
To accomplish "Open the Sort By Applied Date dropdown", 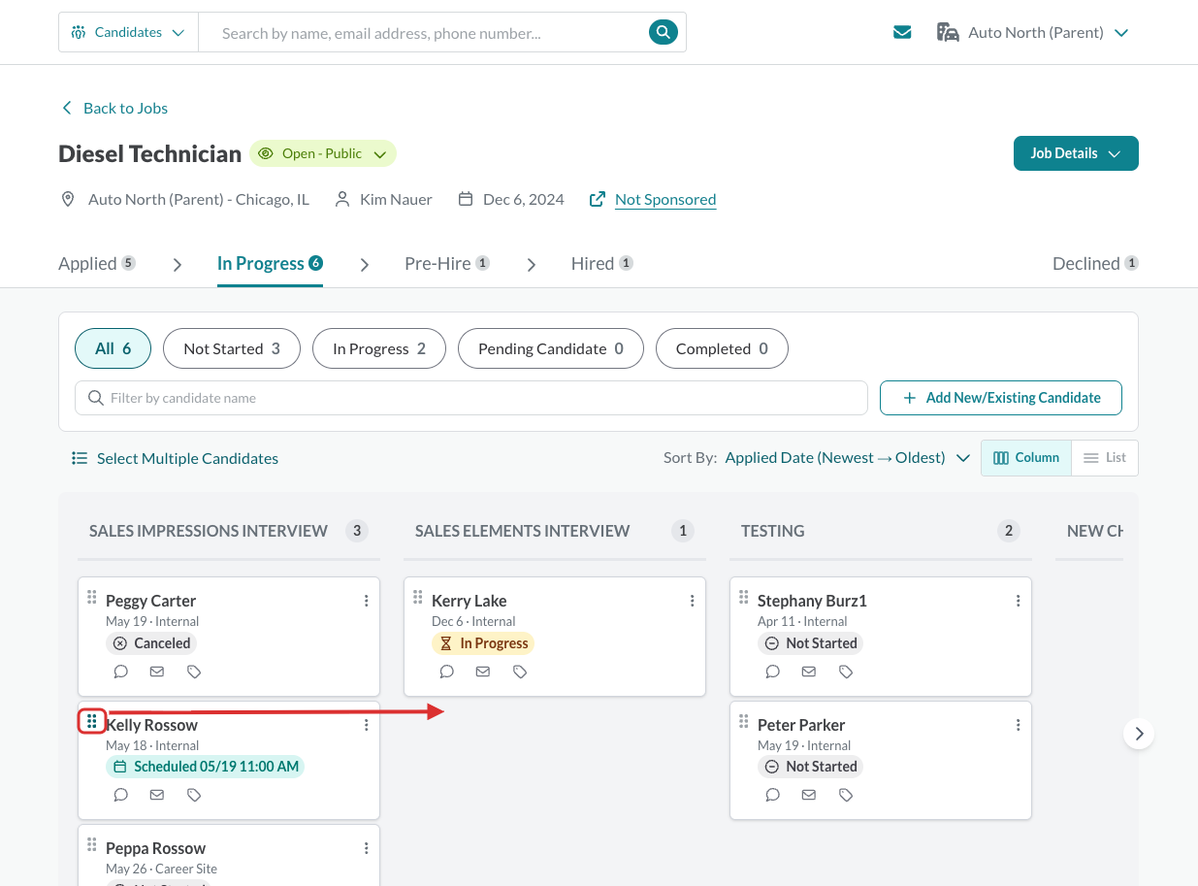I will click(847, 458).
